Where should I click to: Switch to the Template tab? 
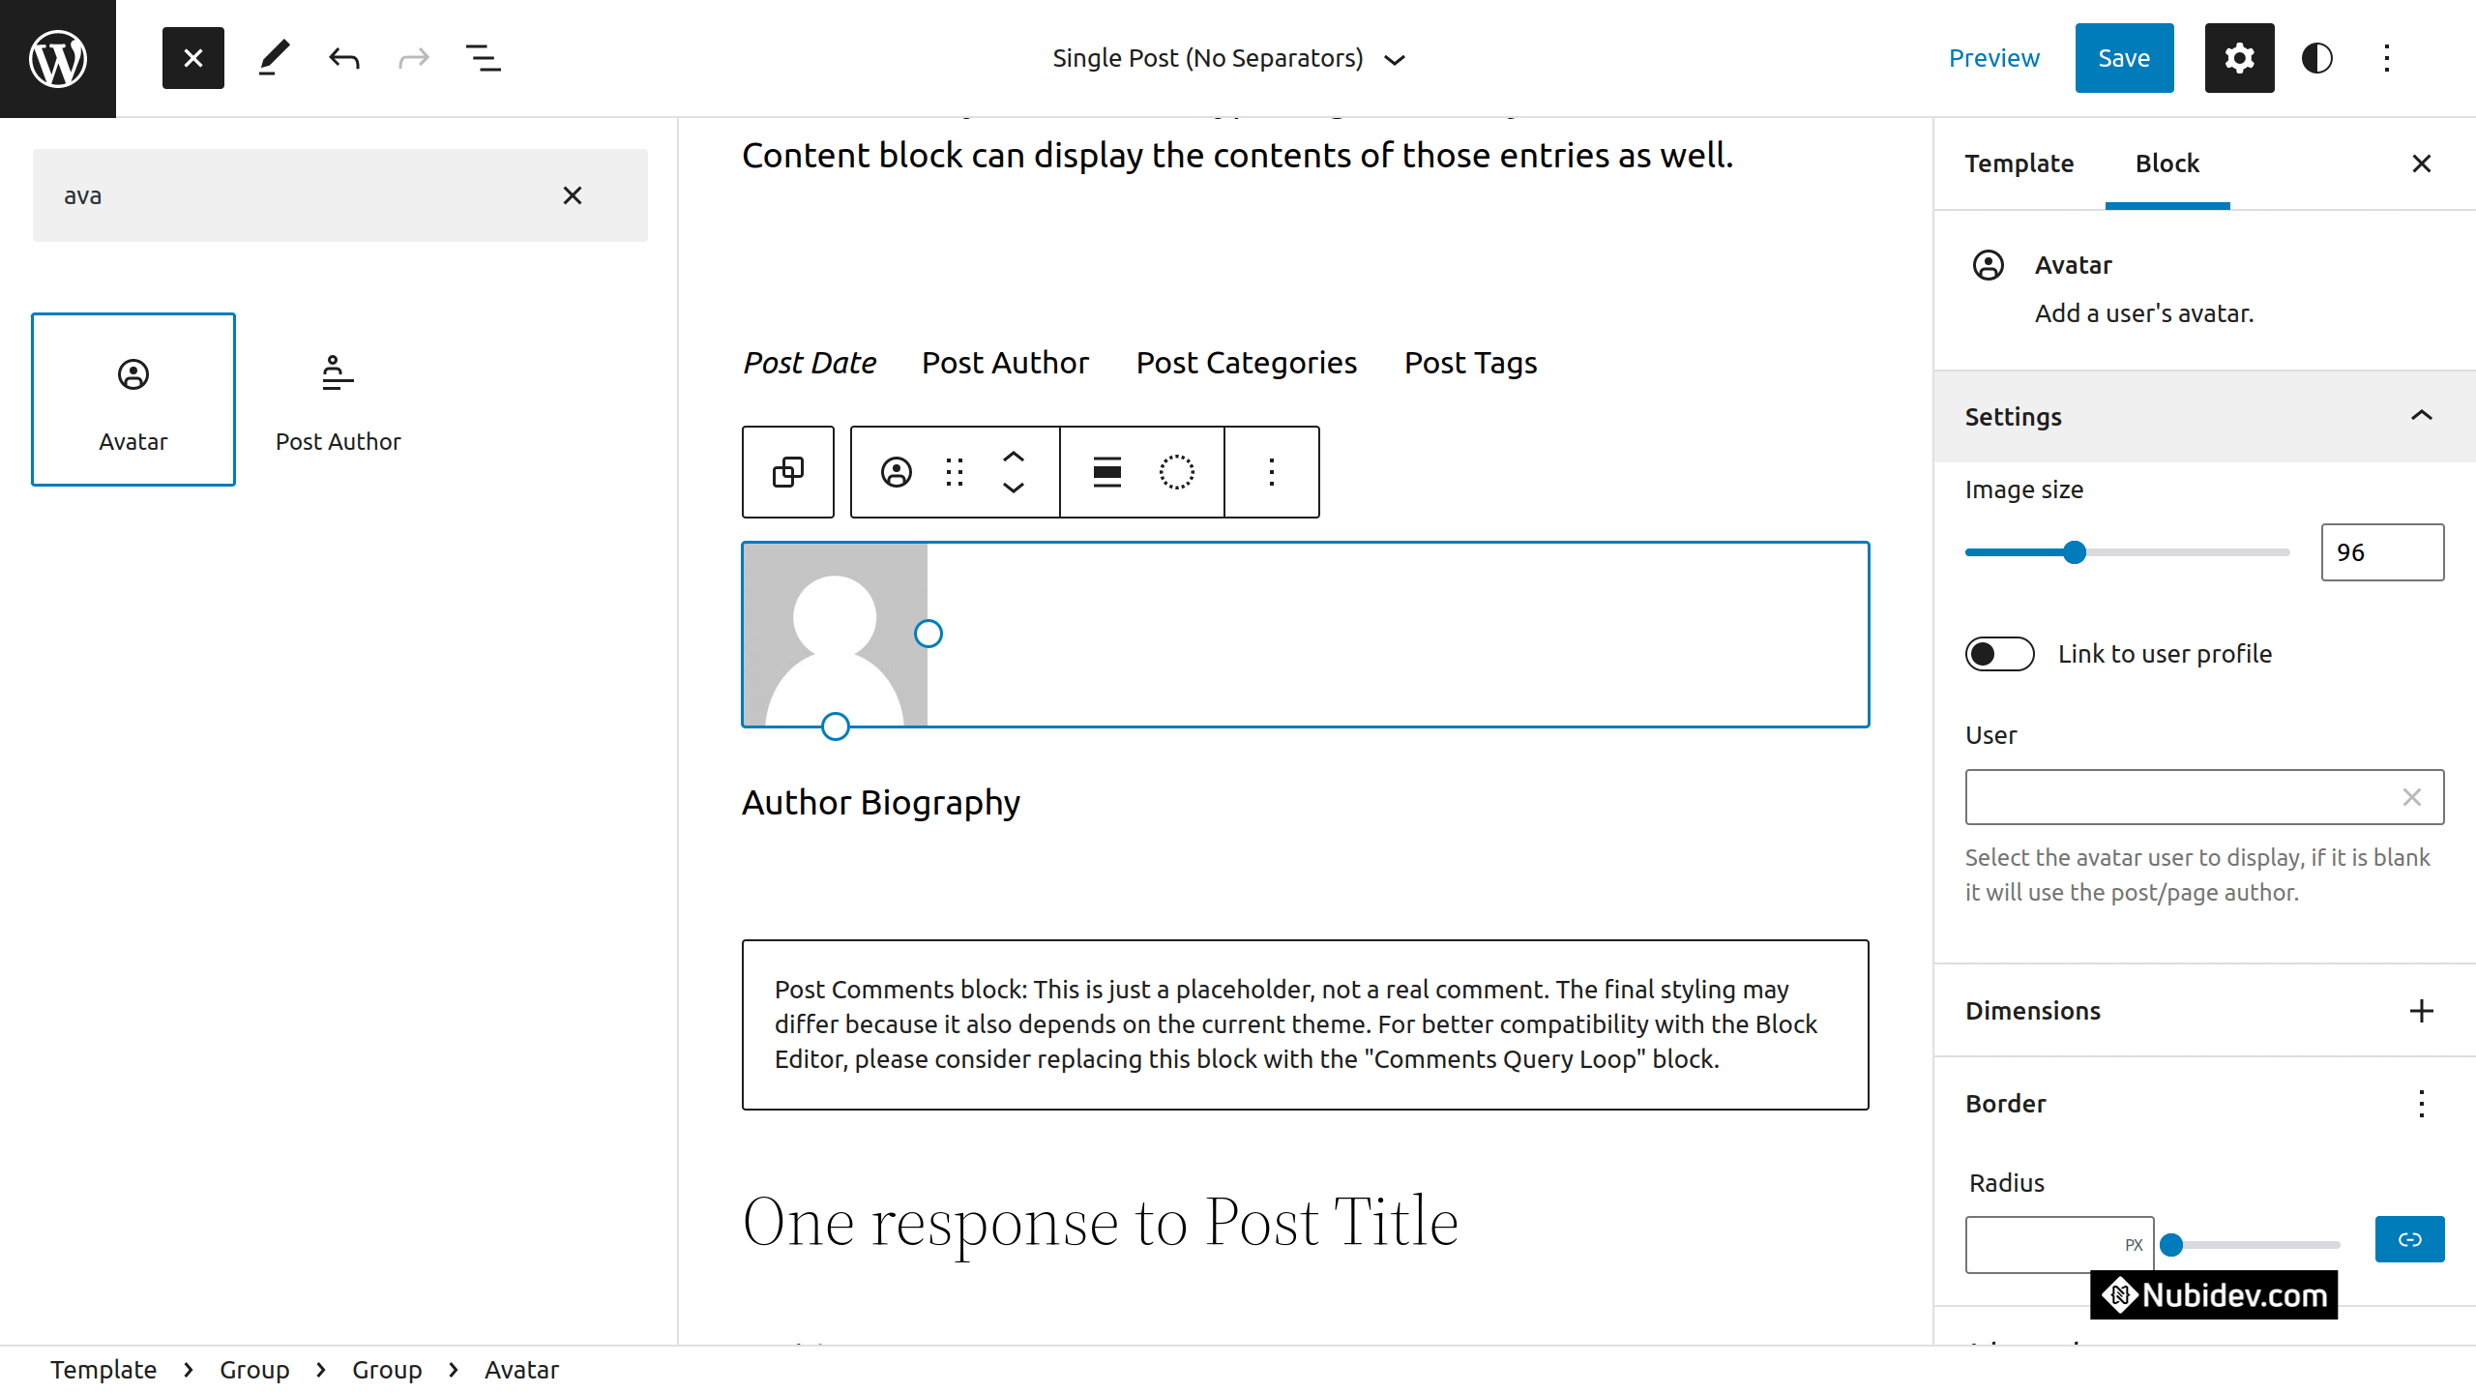tap(2019, 163)
